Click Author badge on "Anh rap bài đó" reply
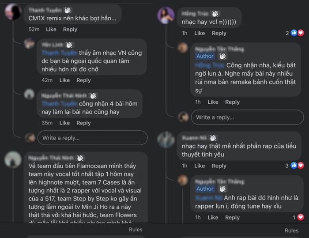The height and width of the screenshot is (238, 309). pyautogui.click(x=205, y=189)
